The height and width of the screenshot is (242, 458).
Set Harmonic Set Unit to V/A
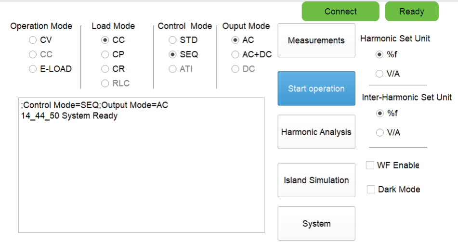pos(379,74)
